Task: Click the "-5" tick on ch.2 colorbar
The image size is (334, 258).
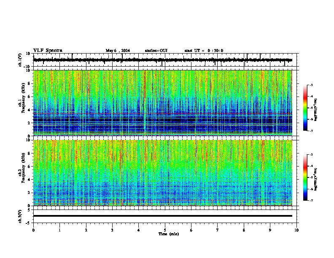Action: [311, 177]
